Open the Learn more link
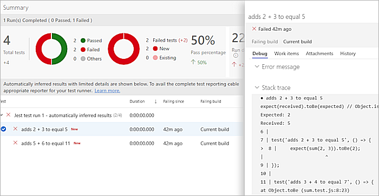 (107, 91)
